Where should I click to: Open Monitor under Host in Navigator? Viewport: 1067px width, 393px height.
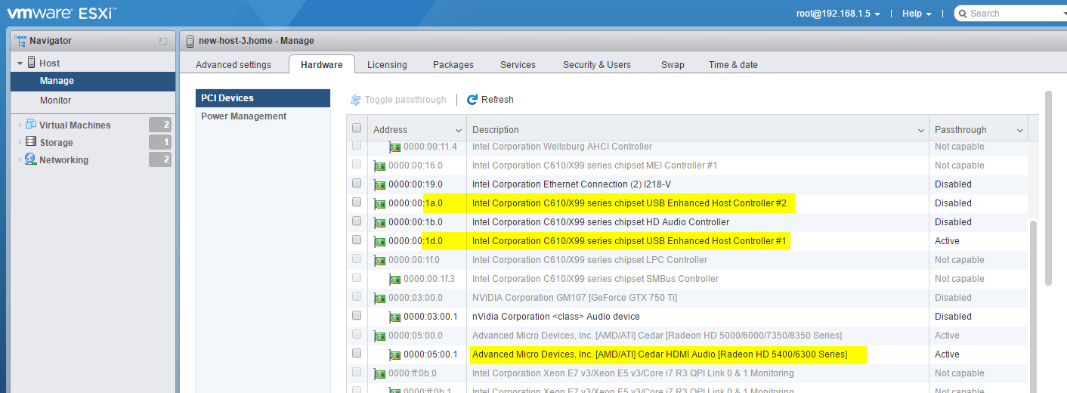coord(93,101)
